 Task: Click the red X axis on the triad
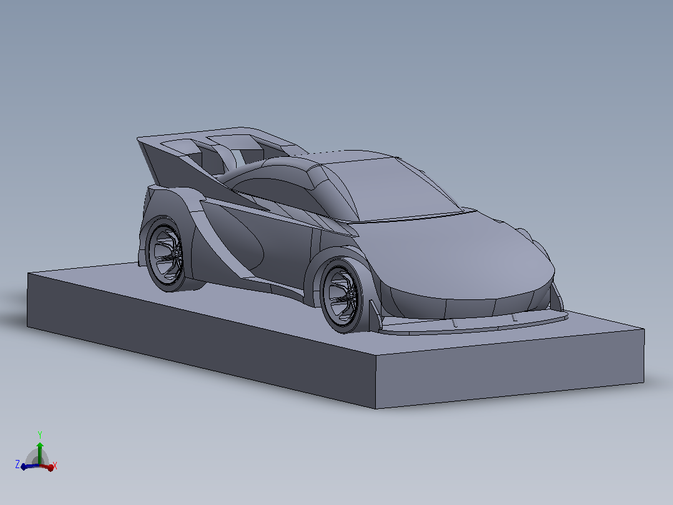(47, 466)
